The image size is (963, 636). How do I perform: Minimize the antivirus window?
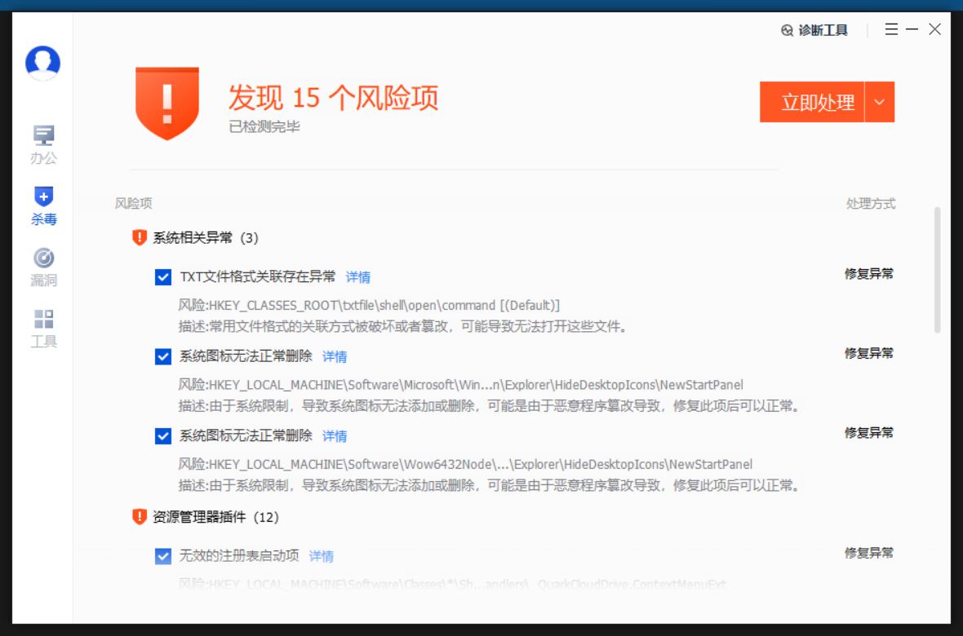point(912,29)
